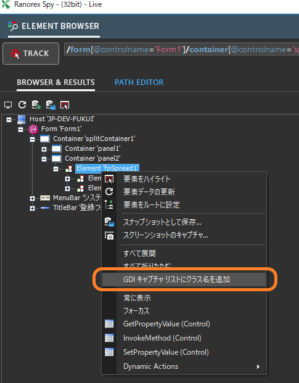Click camera icon beside スクリーンショットのキャプチャ

point(109,235)
